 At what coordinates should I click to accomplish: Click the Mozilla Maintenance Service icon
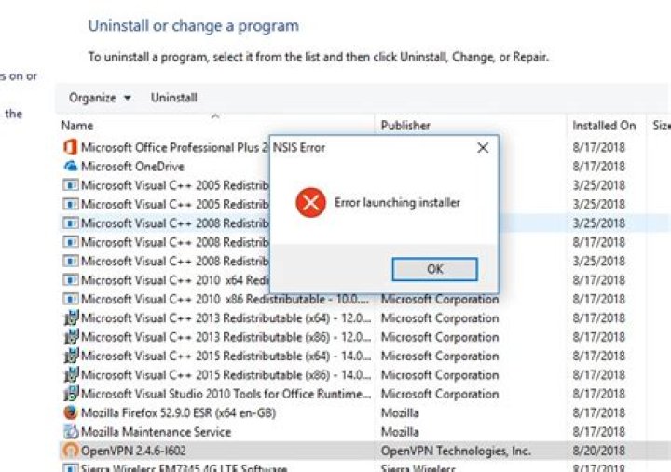pos(71,431)
